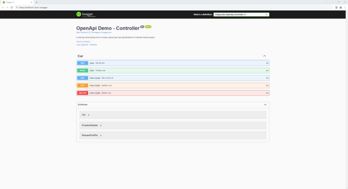The image size is (348, 189).
Task: Open the Luka Zlatecan - Website link
Action: [86, 45]
